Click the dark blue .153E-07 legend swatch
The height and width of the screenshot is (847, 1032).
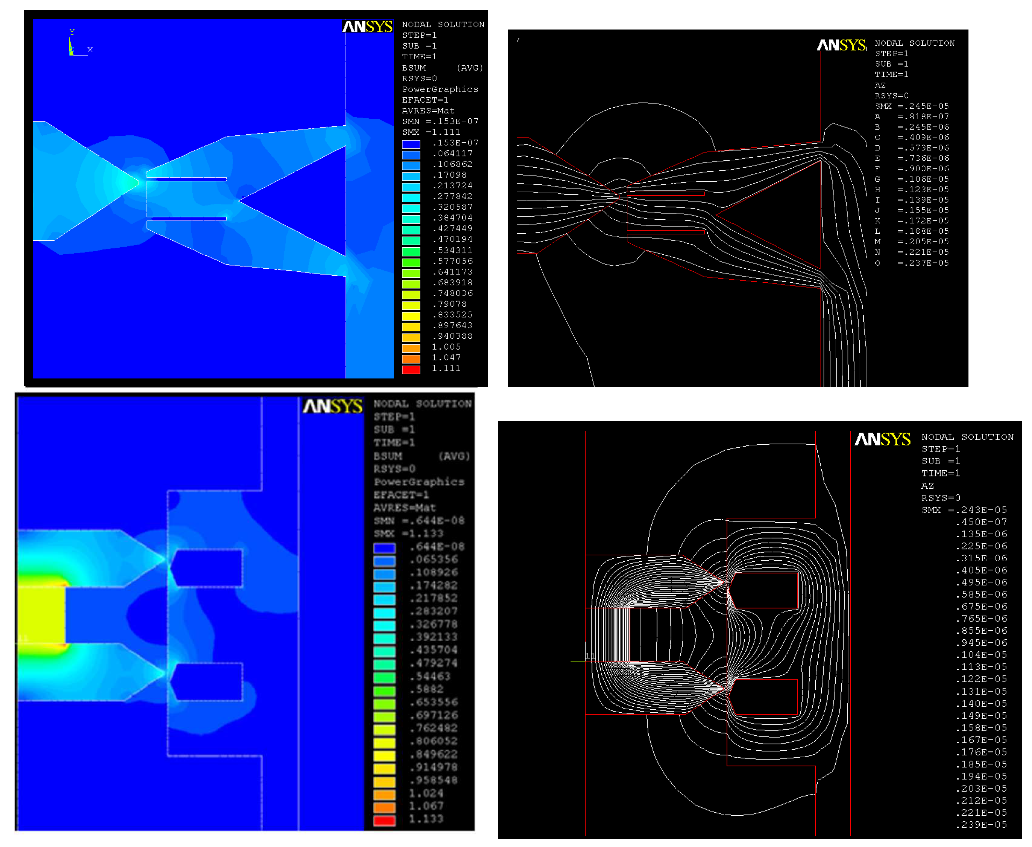[x=410, y=144]
